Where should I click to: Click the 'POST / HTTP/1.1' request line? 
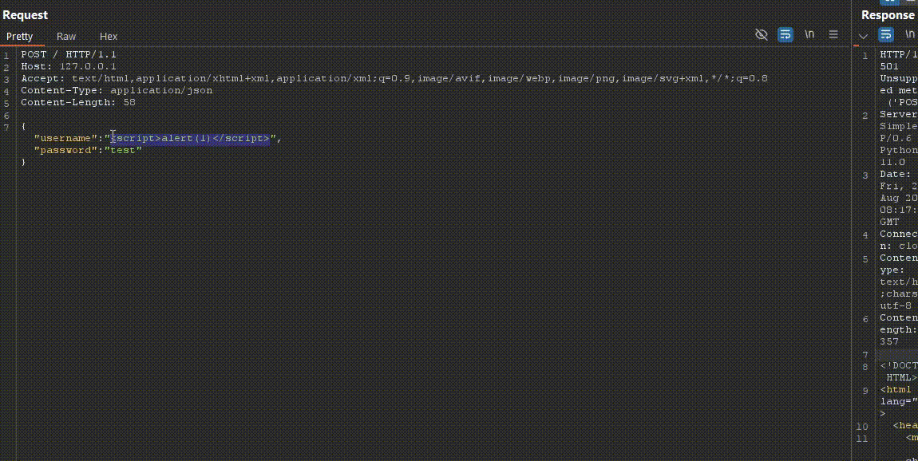[69, 54]
